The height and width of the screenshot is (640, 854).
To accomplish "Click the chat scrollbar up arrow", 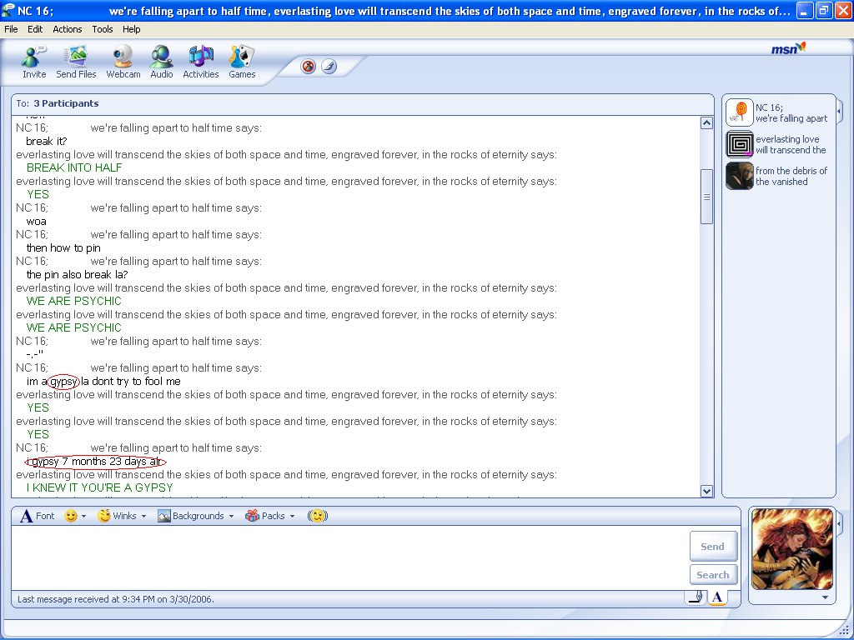I will tap(706, 123).
